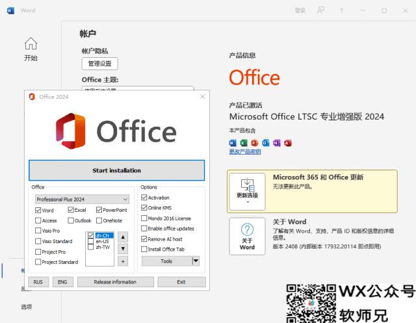Check the zh-TW language checkbox
This screenshot has width=416, height=323.
[91, 247]
